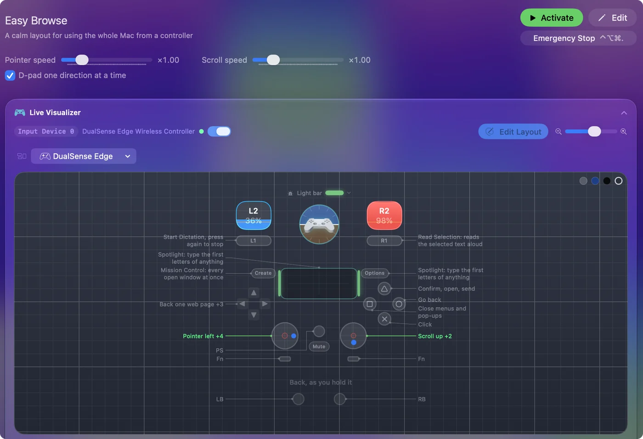Viewport: 643px width, 439px height.
Task: Click the Emergency Stop button
Action: [x=578, y=38]
